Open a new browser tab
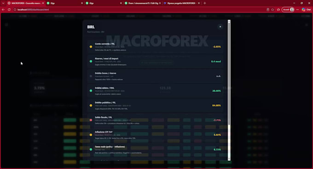Image resolution: width=313 pixels, height=169 pixels. coord(205,3)
